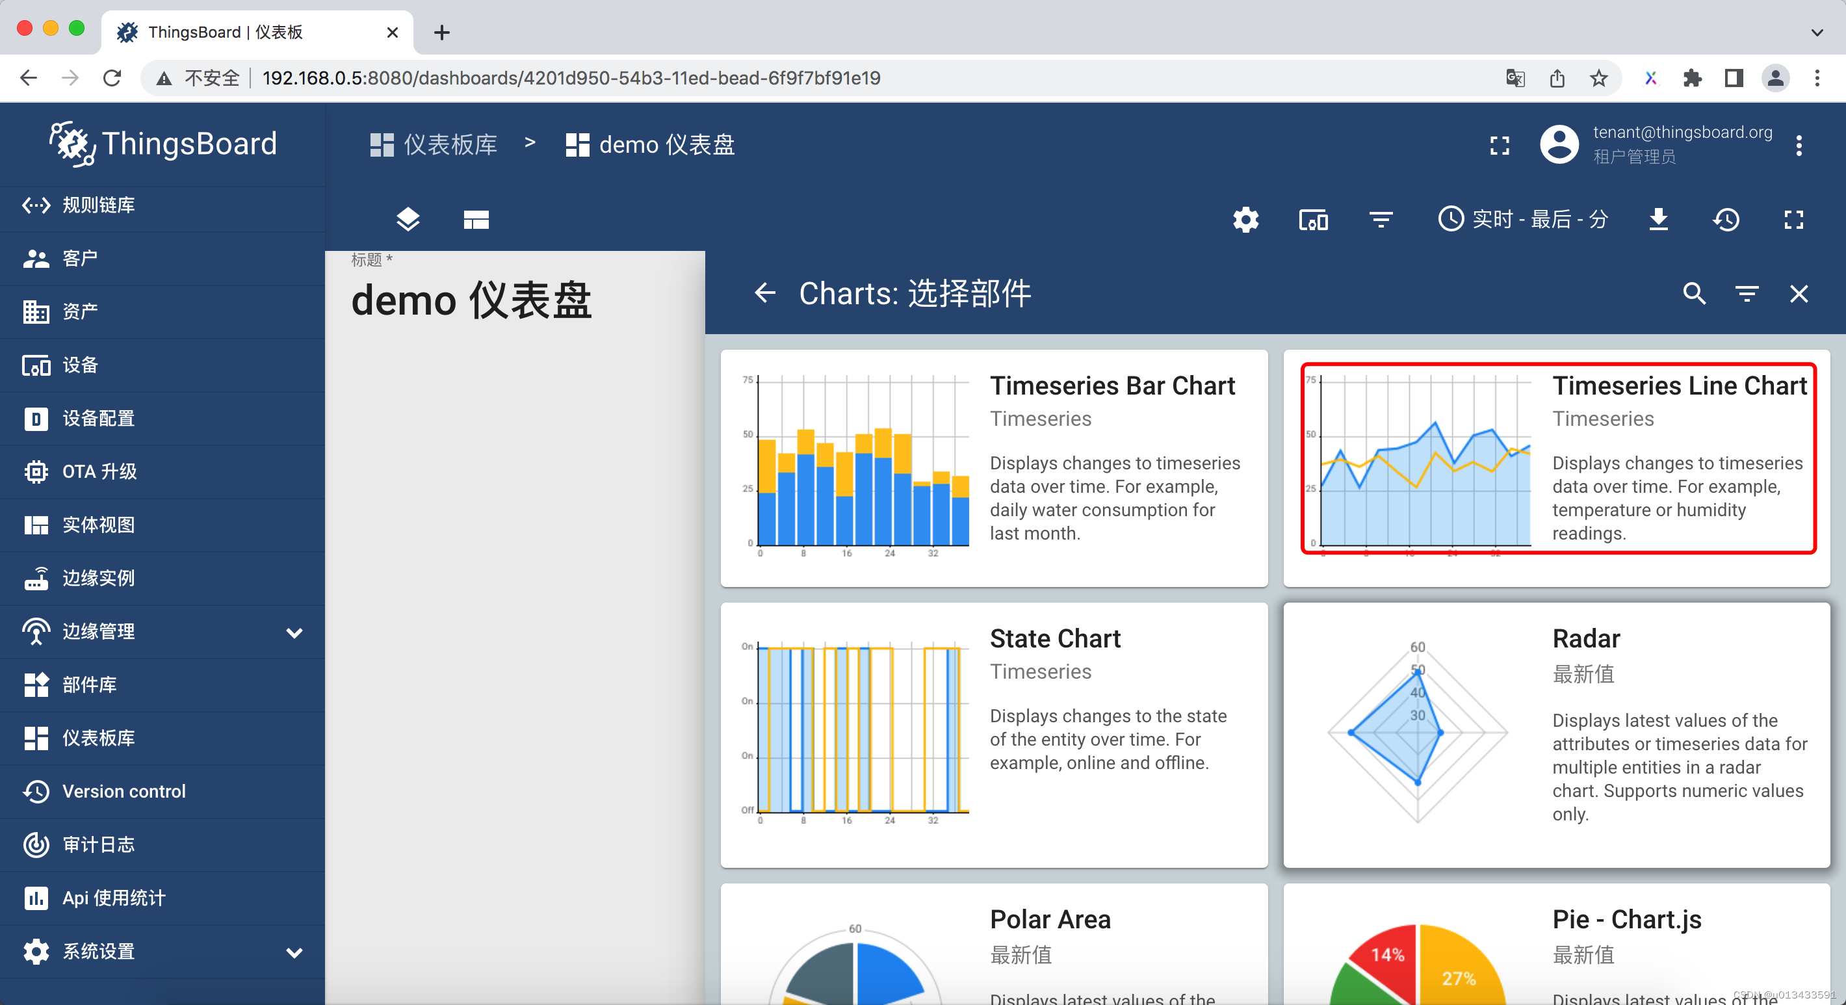This screenshot has height=1005, width=1846.
Task: Open the layouts management icon
Action: [476, 219]
